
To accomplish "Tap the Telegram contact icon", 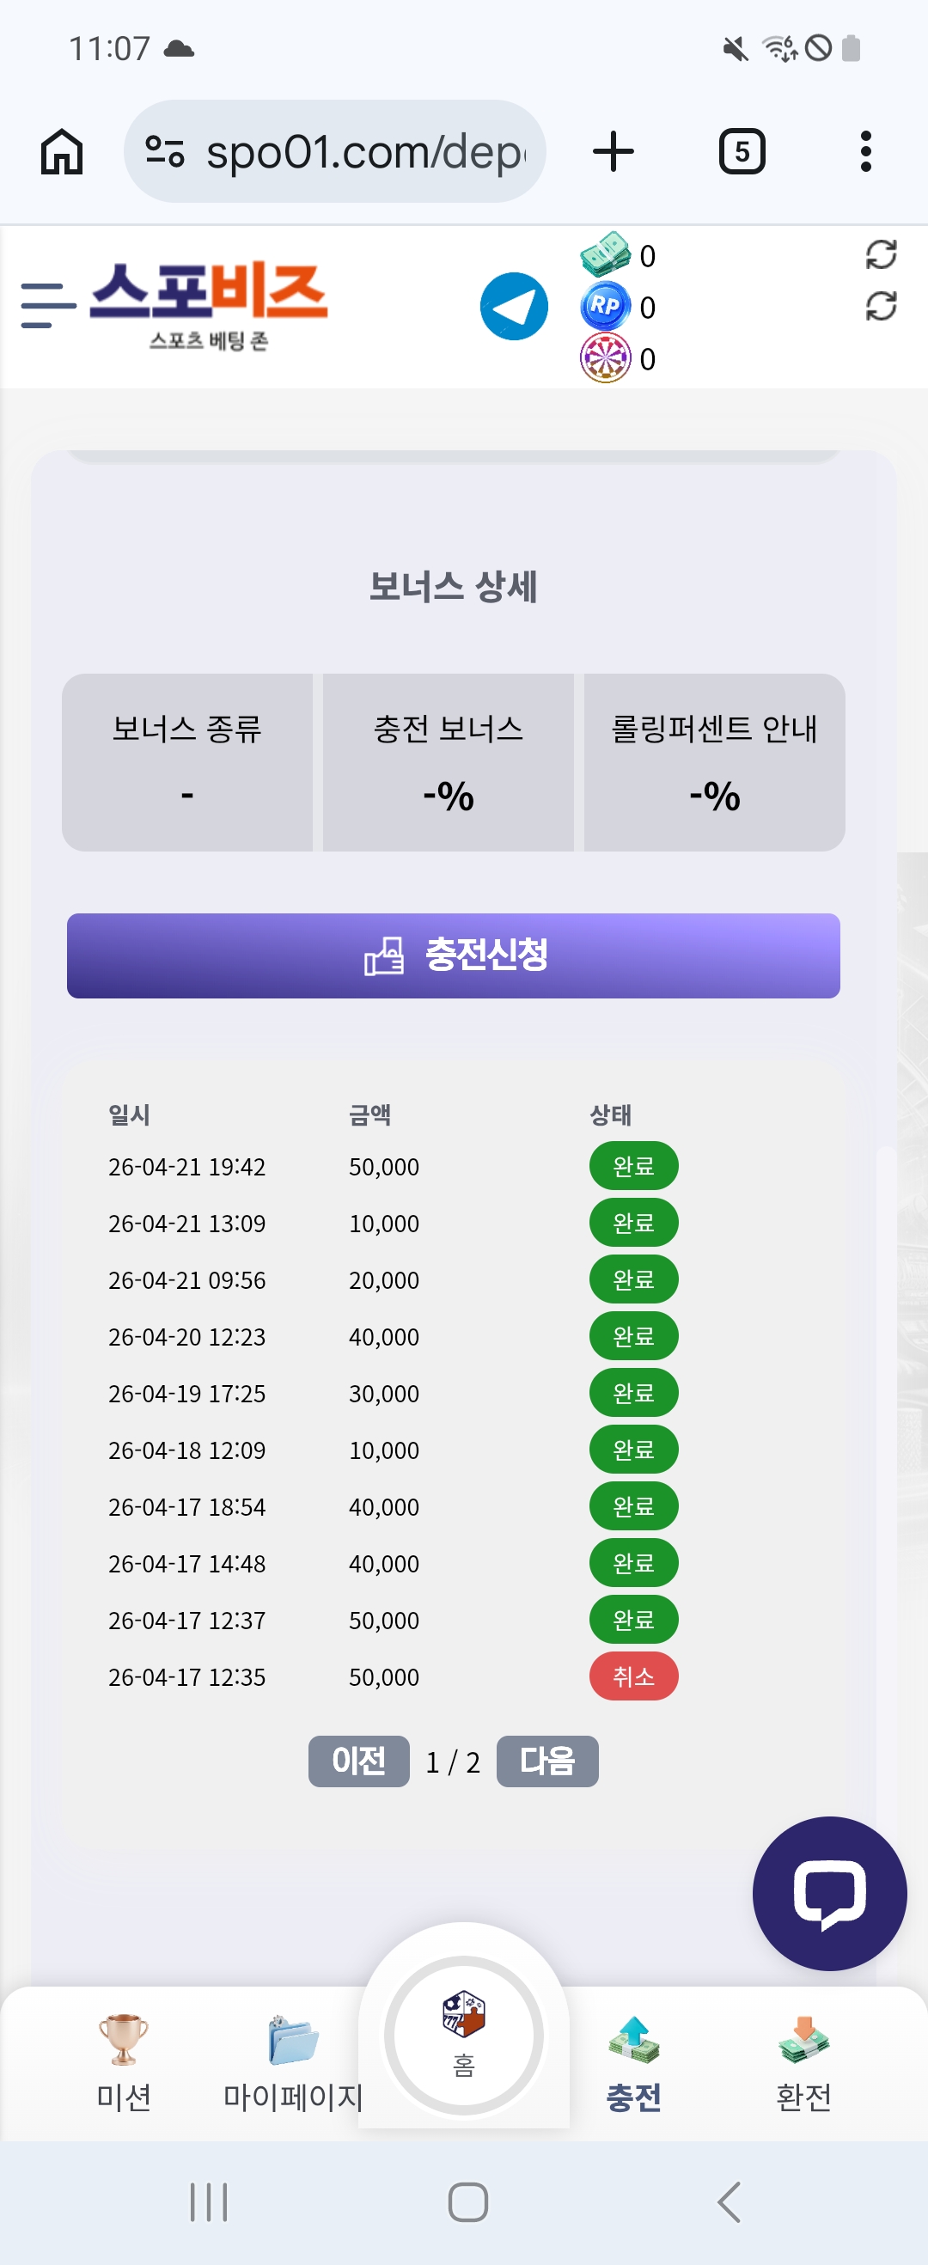I will coord(514,306).
